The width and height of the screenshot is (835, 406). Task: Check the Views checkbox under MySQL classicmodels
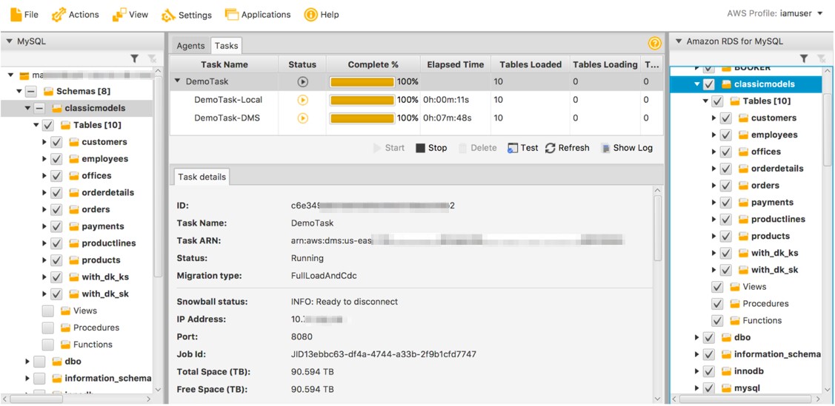pyautogui.click(x=48, y=311)
